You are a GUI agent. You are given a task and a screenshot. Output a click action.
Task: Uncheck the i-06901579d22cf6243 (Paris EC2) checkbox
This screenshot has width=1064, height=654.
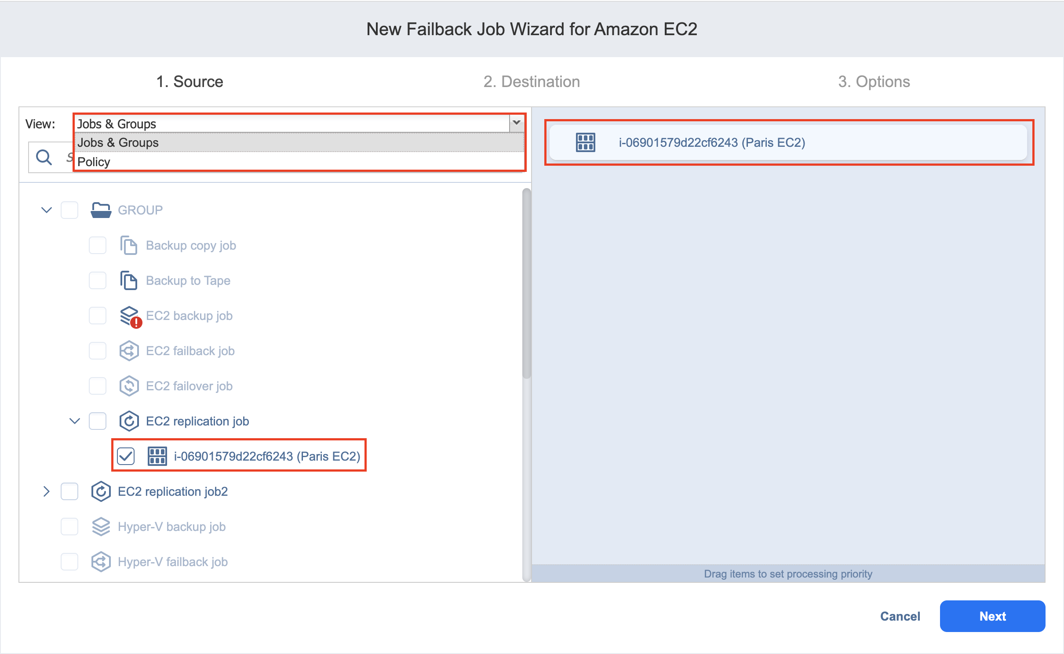coord(126,456)
